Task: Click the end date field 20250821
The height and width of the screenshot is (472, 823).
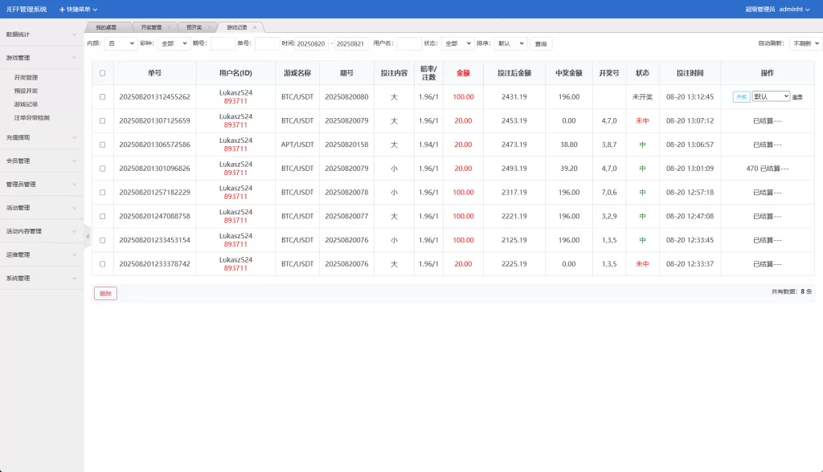Action: pyautogui.click(x=350, y=43)
